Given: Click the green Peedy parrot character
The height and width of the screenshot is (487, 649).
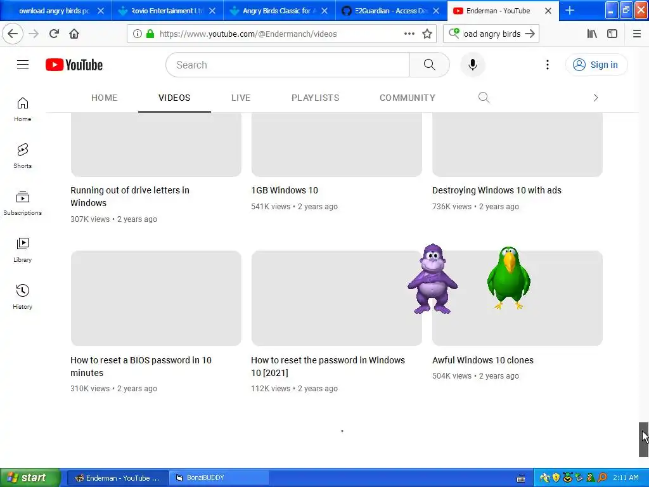Looking at the screenshot, I should [x=509, y=278].
